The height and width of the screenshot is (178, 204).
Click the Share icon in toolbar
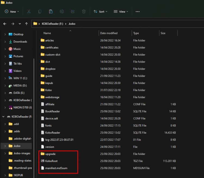tap(73, 12)
